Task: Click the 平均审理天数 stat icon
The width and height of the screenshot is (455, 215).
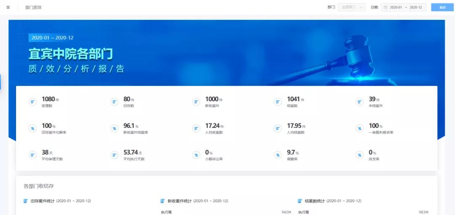Action: (32, 155)
